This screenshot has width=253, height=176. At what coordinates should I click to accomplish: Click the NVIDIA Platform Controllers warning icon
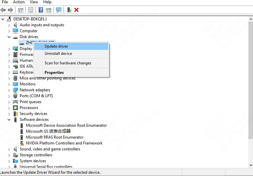[22, 143]
